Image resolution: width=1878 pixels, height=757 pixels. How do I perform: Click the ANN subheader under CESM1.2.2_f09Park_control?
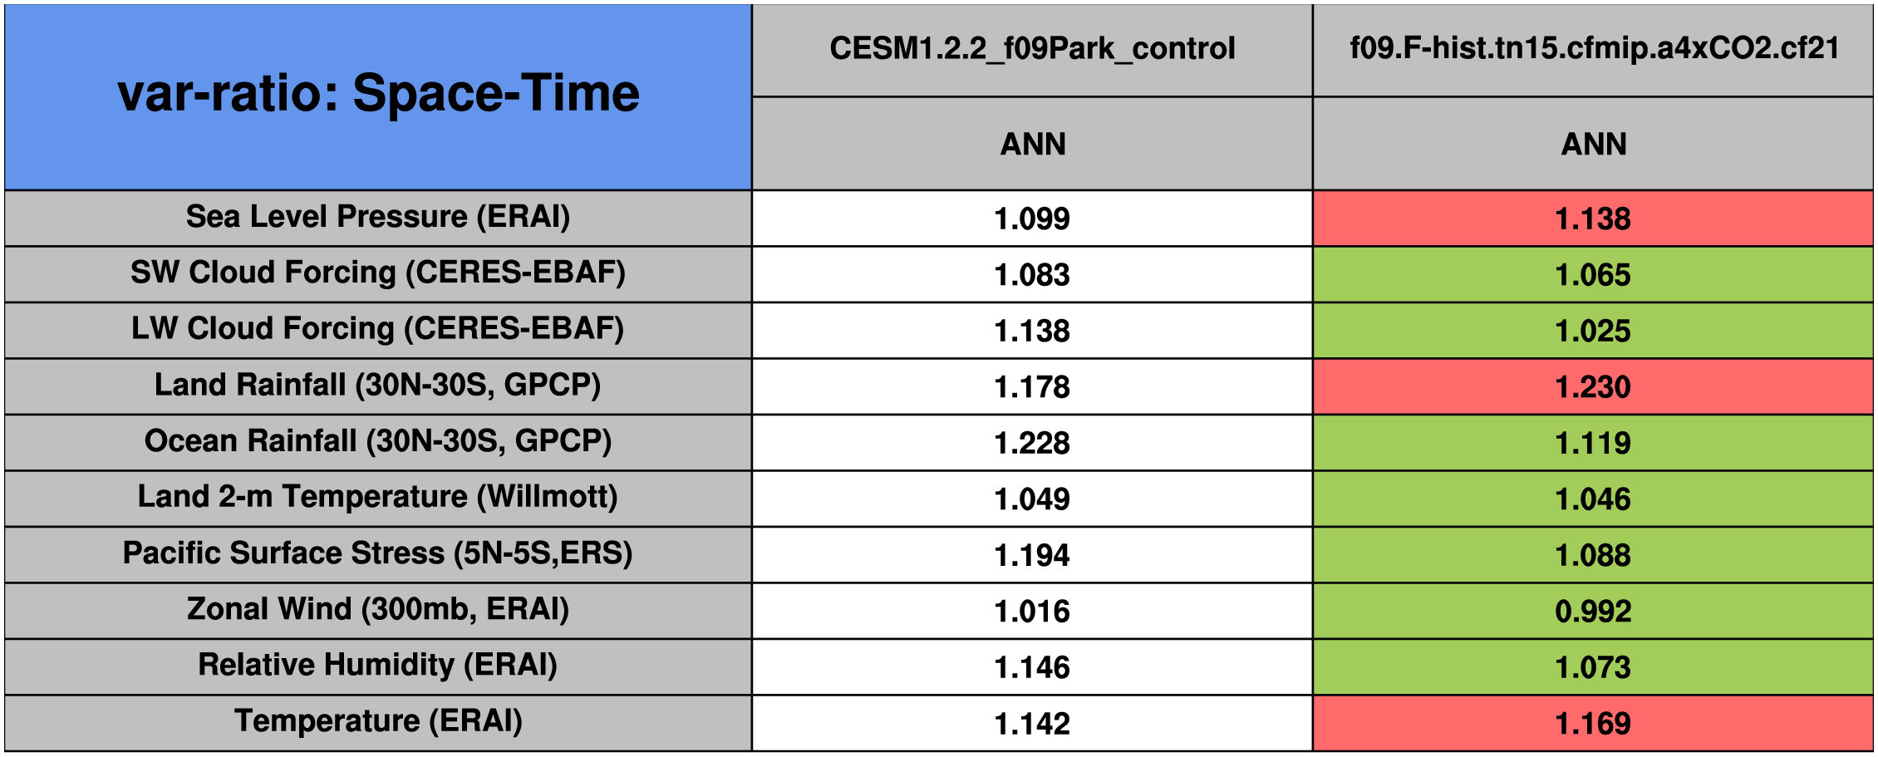pos(1032,145)
